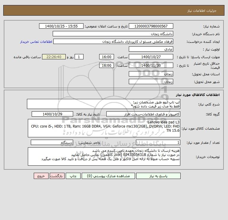Click price validity date 1400/11/30

point(151,65)
